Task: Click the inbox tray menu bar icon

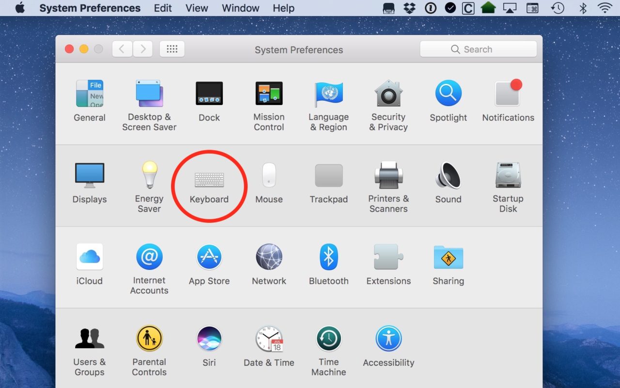Action: 388,8
